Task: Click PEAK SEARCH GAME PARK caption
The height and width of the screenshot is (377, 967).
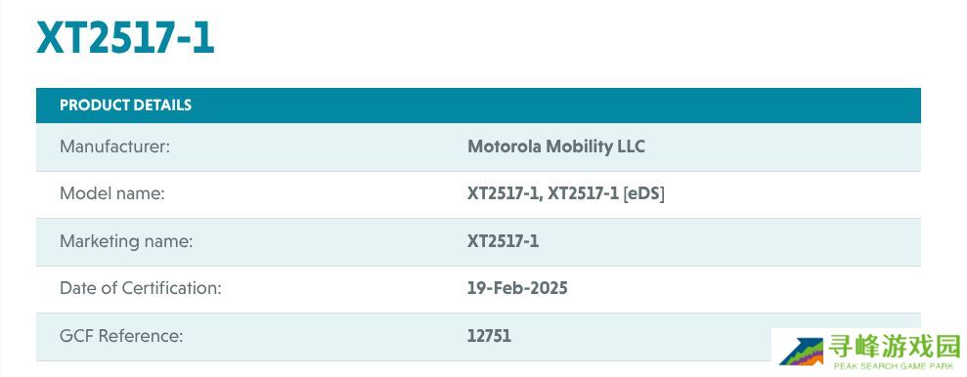Action: click(894, 366)
